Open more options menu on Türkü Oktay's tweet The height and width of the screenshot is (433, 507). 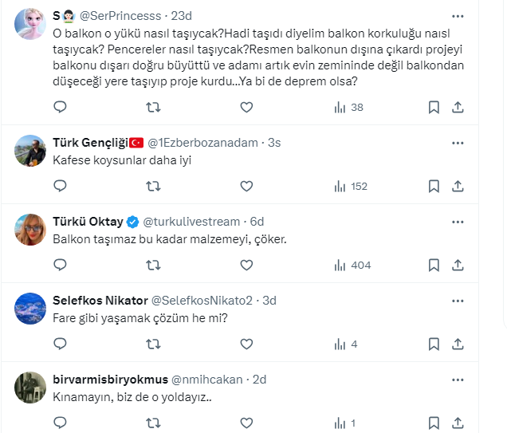click(458, 221)
